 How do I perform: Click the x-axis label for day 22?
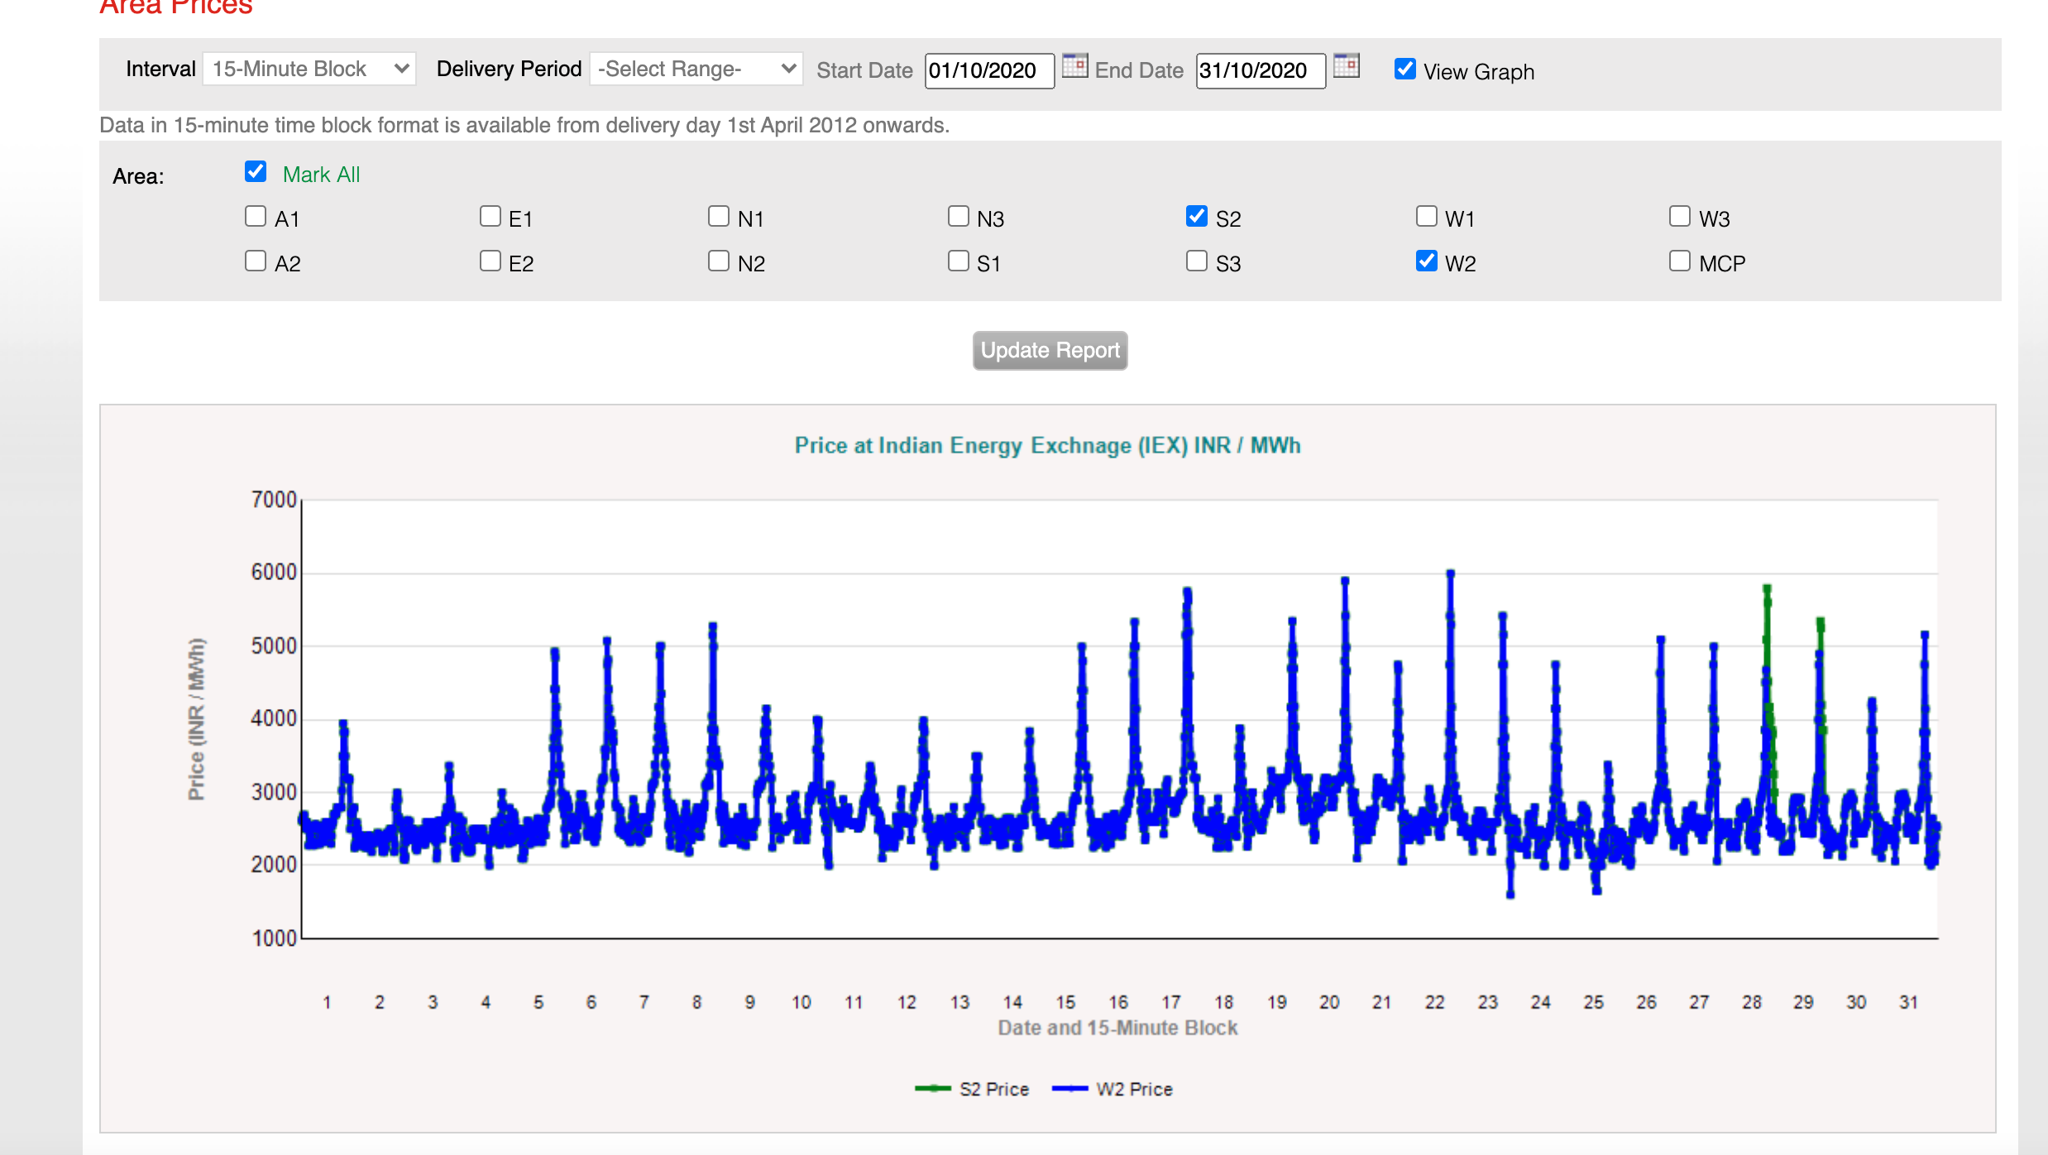(1434, 1002)
